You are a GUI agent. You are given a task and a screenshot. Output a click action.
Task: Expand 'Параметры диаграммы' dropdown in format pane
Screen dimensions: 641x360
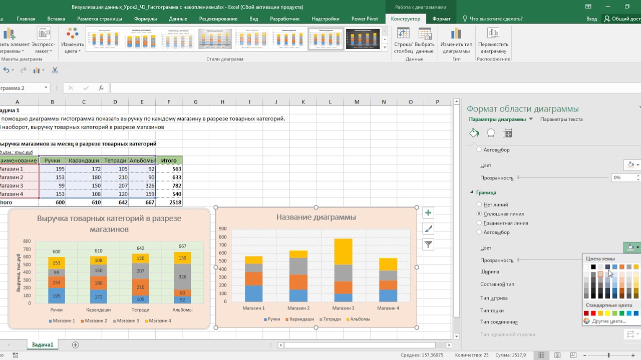[x=531, y=119]
